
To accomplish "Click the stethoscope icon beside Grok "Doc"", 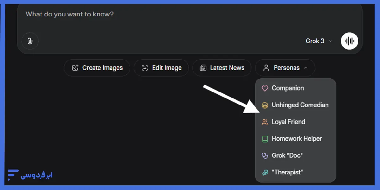I will 265,155.
